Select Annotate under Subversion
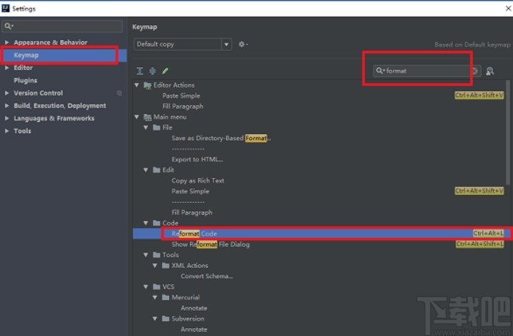This screenshot has height=336, width=513. [x=194, y=330]
